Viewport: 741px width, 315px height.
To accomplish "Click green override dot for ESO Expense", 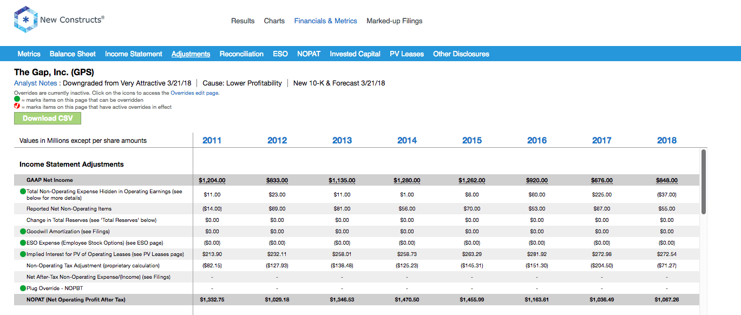I will coord(23,243).
